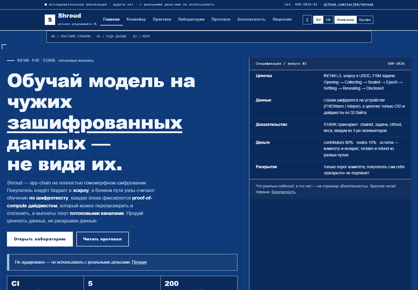Click the Открыть лабораторию button
418x290 pixels.
[40, 239]
